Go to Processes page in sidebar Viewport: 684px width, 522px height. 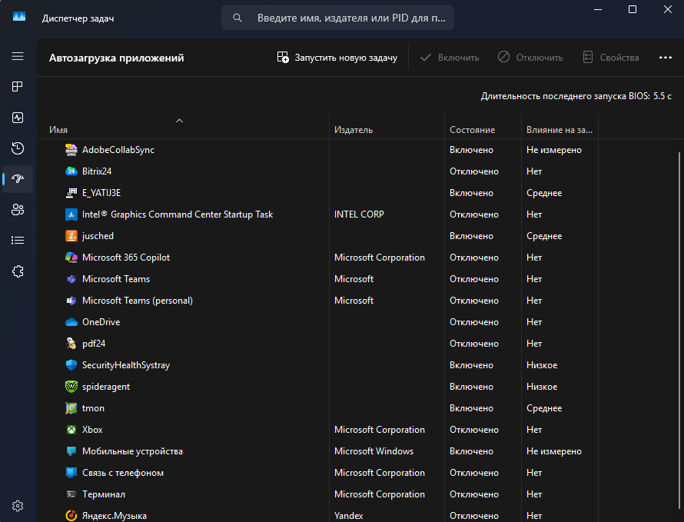click(18, 86)
